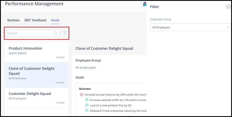The width and height of the screenshot is (232, 117).
Task: Open the 360° Feedback tab
Action: 35,20
